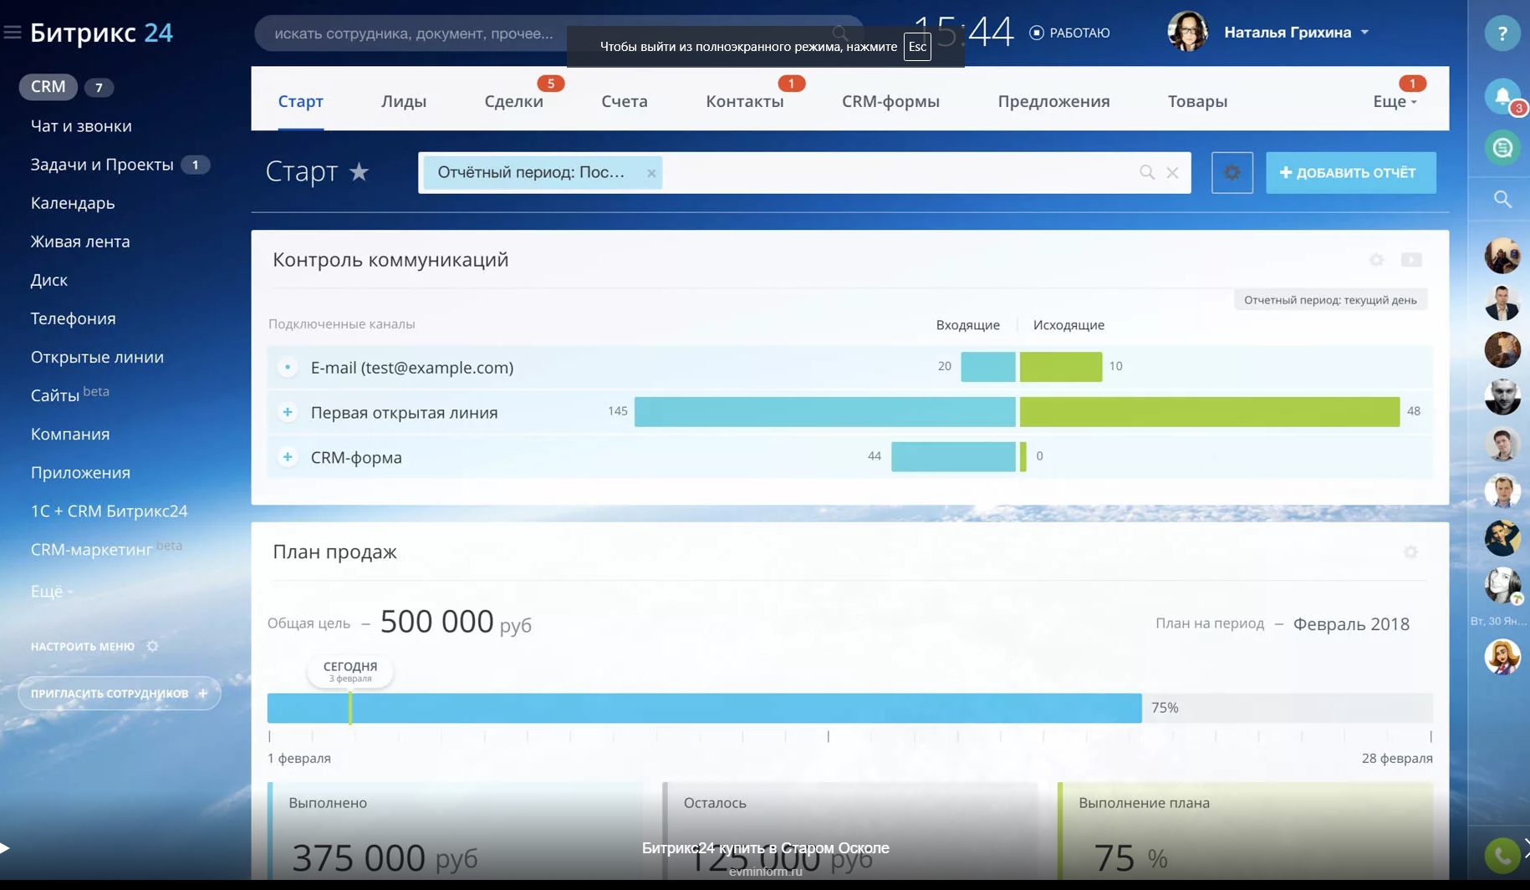Viewport: 1530px width, 890px height.
Task: Open the chat messages icon in right sidebar
Action: click(1502, 148)
